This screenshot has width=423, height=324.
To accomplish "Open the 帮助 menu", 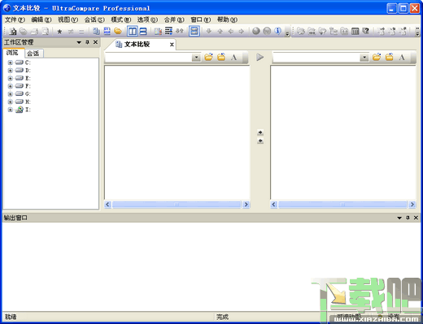I will pos(227,19).
